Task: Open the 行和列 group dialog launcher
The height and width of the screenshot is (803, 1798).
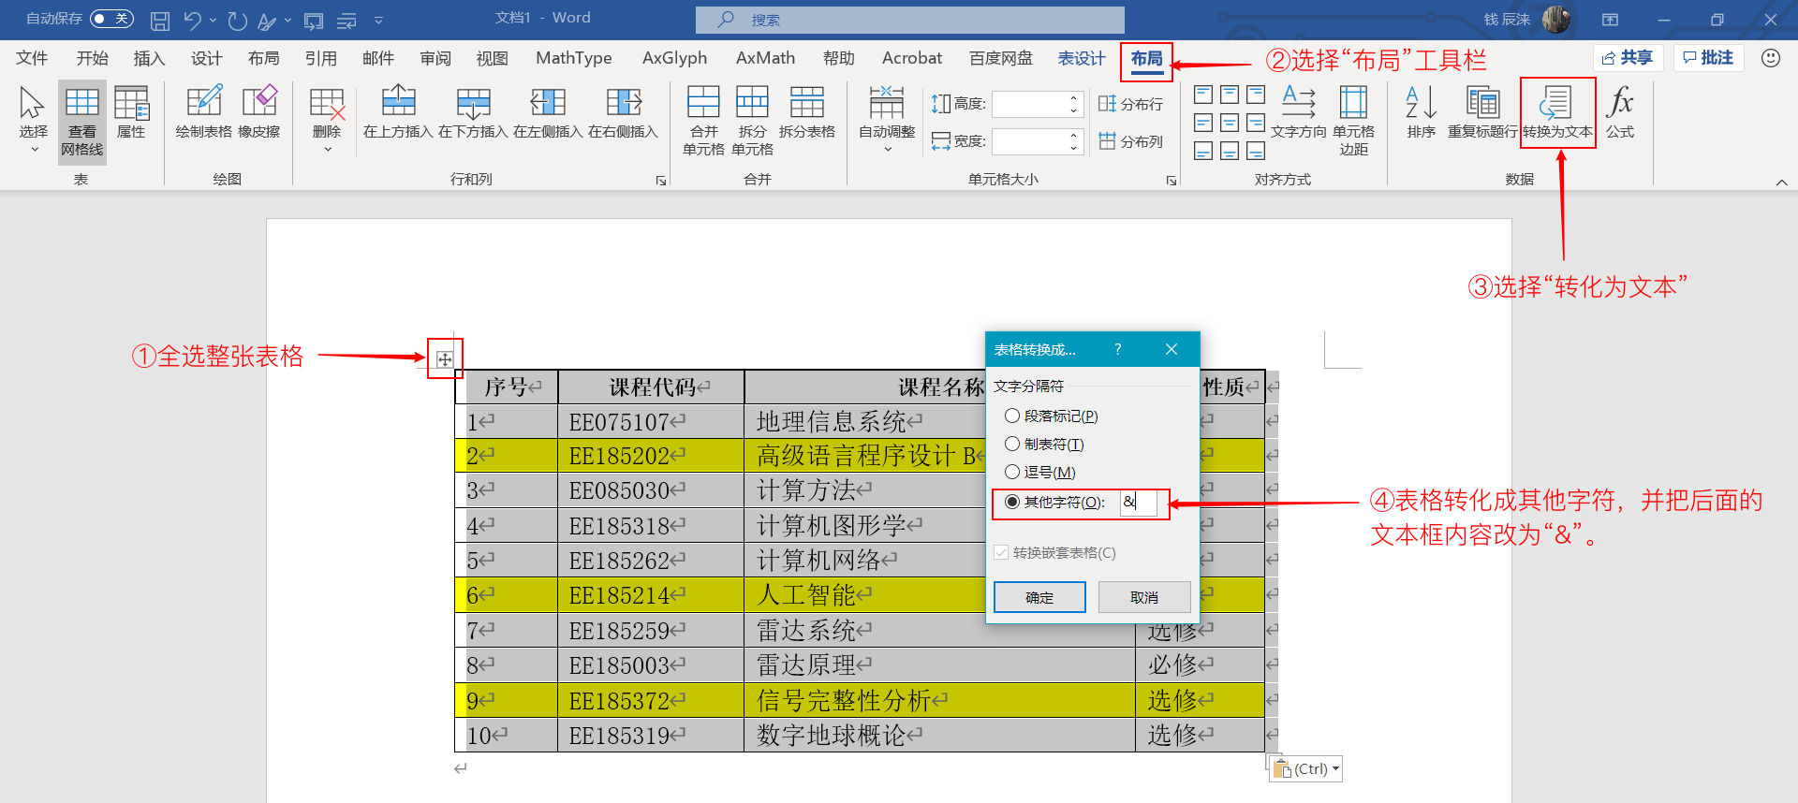Action: point(661,181)
